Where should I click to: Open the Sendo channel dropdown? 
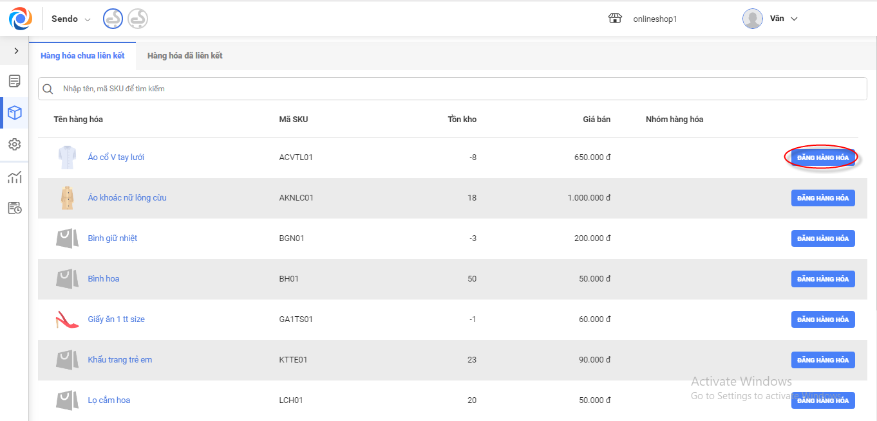pyautogui.click(x=71, y=19)
